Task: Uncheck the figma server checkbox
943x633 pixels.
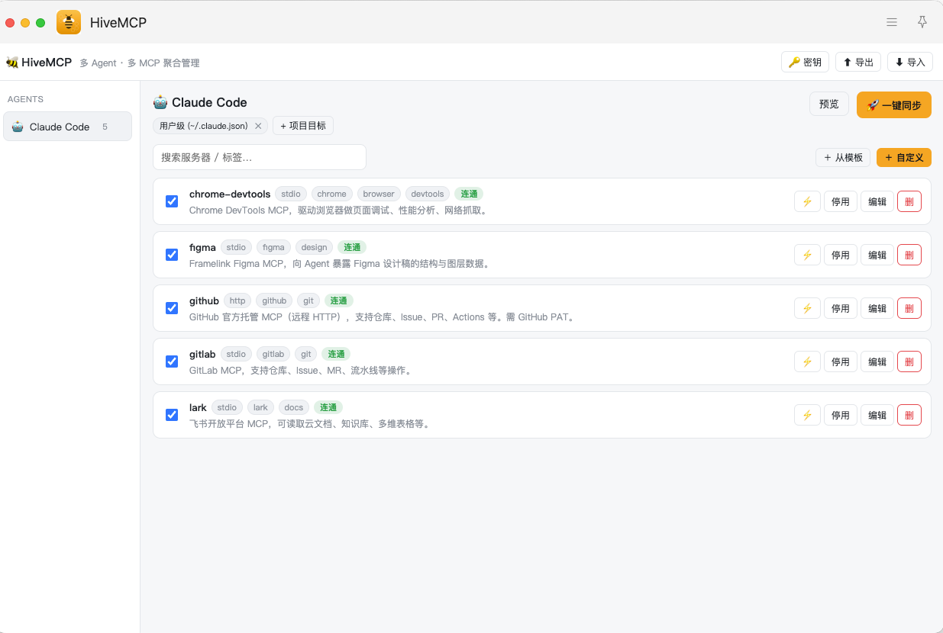Action: click(172, 255)
